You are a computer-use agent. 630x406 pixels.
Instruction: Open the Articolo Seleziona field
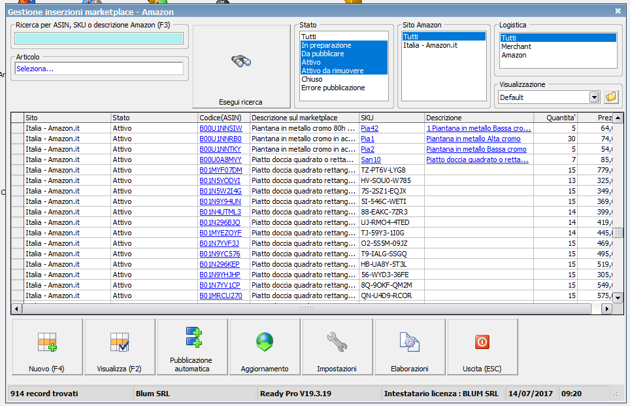(x=99, y=69)
